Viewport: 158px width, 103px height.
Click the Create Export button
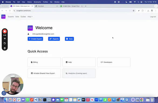[35, 39]
